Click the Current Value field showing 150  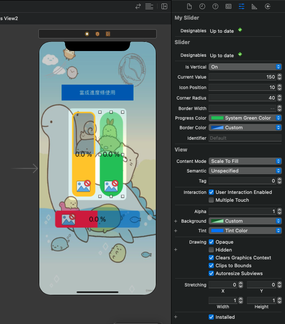(243, 77)
